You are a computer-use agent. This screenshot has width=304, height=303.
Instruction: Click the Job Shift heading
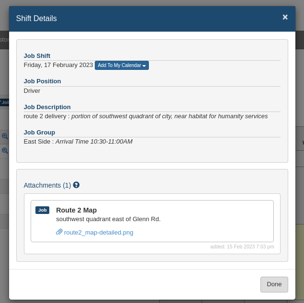37,56
